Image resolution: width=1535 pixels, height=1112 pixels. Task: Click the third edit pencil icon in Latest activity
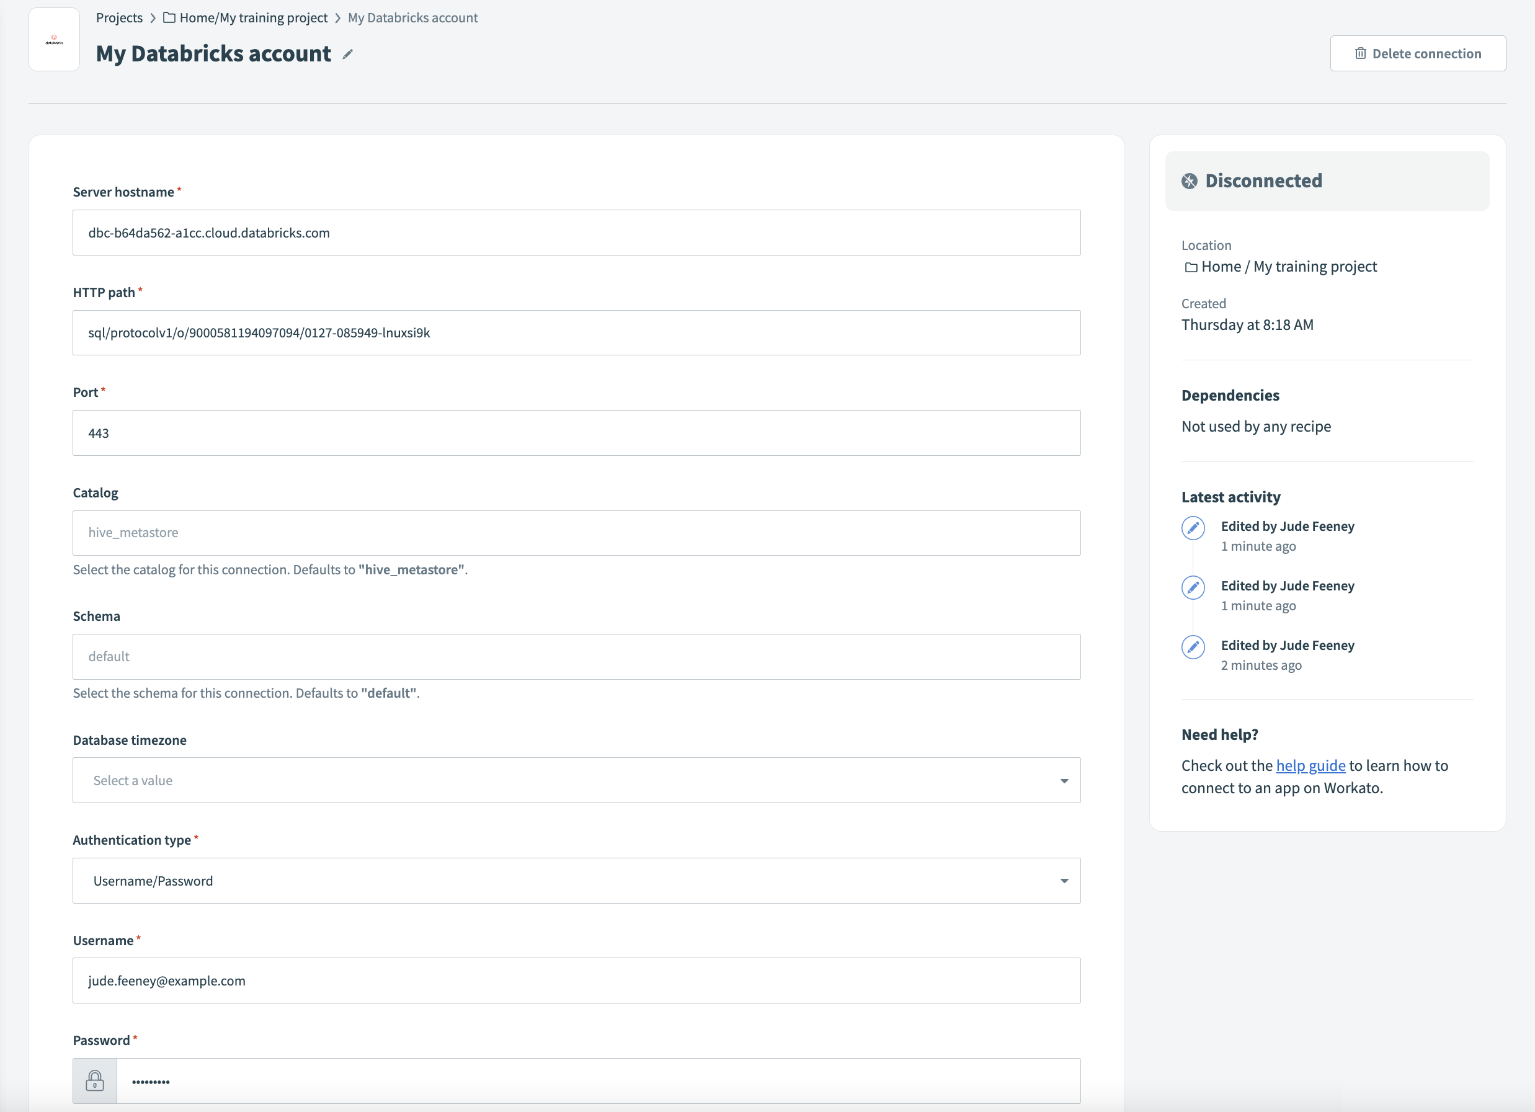point(1193,647)
